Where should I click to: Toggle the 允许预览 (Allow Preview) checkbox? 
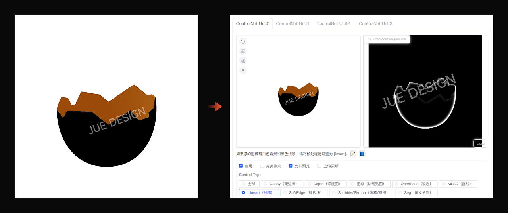click(x=291, y=166)
